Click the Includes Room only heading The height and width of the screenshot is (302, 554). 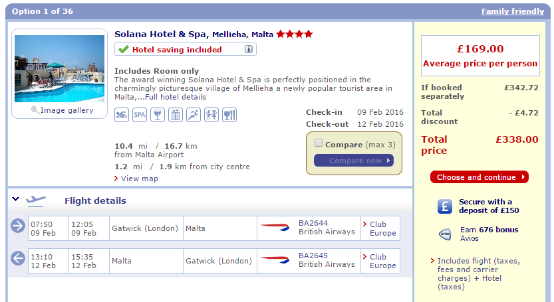(x=156, y=71)
